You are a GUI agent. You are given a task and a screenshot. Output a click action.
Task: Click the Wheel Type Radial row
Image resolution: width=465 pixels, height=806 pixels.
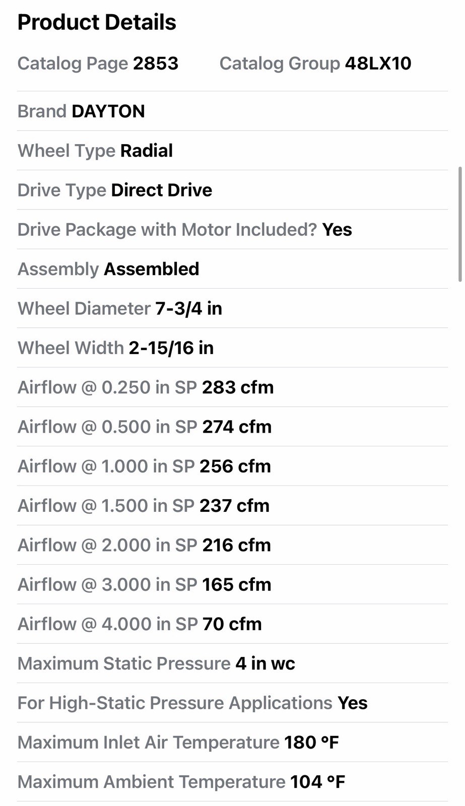pyautogui.click(x=232, y=151)
